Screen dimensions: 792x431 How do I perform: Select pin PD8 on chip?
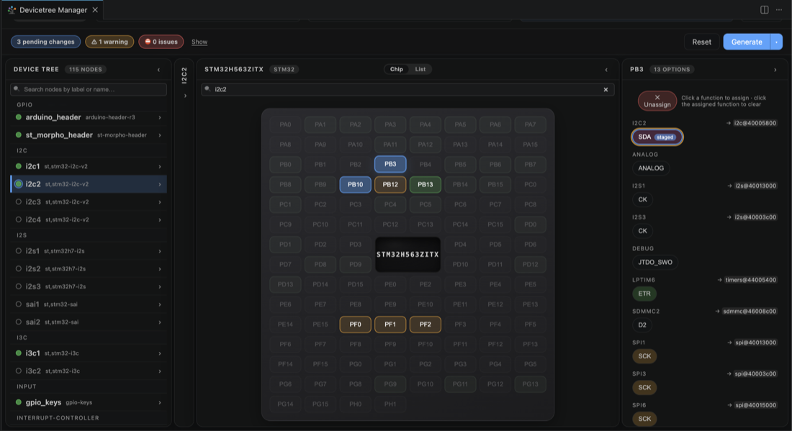tap(320, 264)
